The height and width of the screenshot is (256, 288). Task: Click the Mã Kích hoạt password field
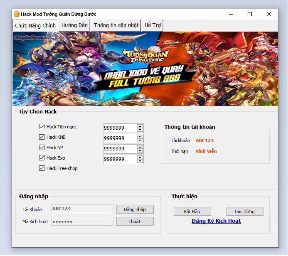pyautogui.click(x=82, y=222)
